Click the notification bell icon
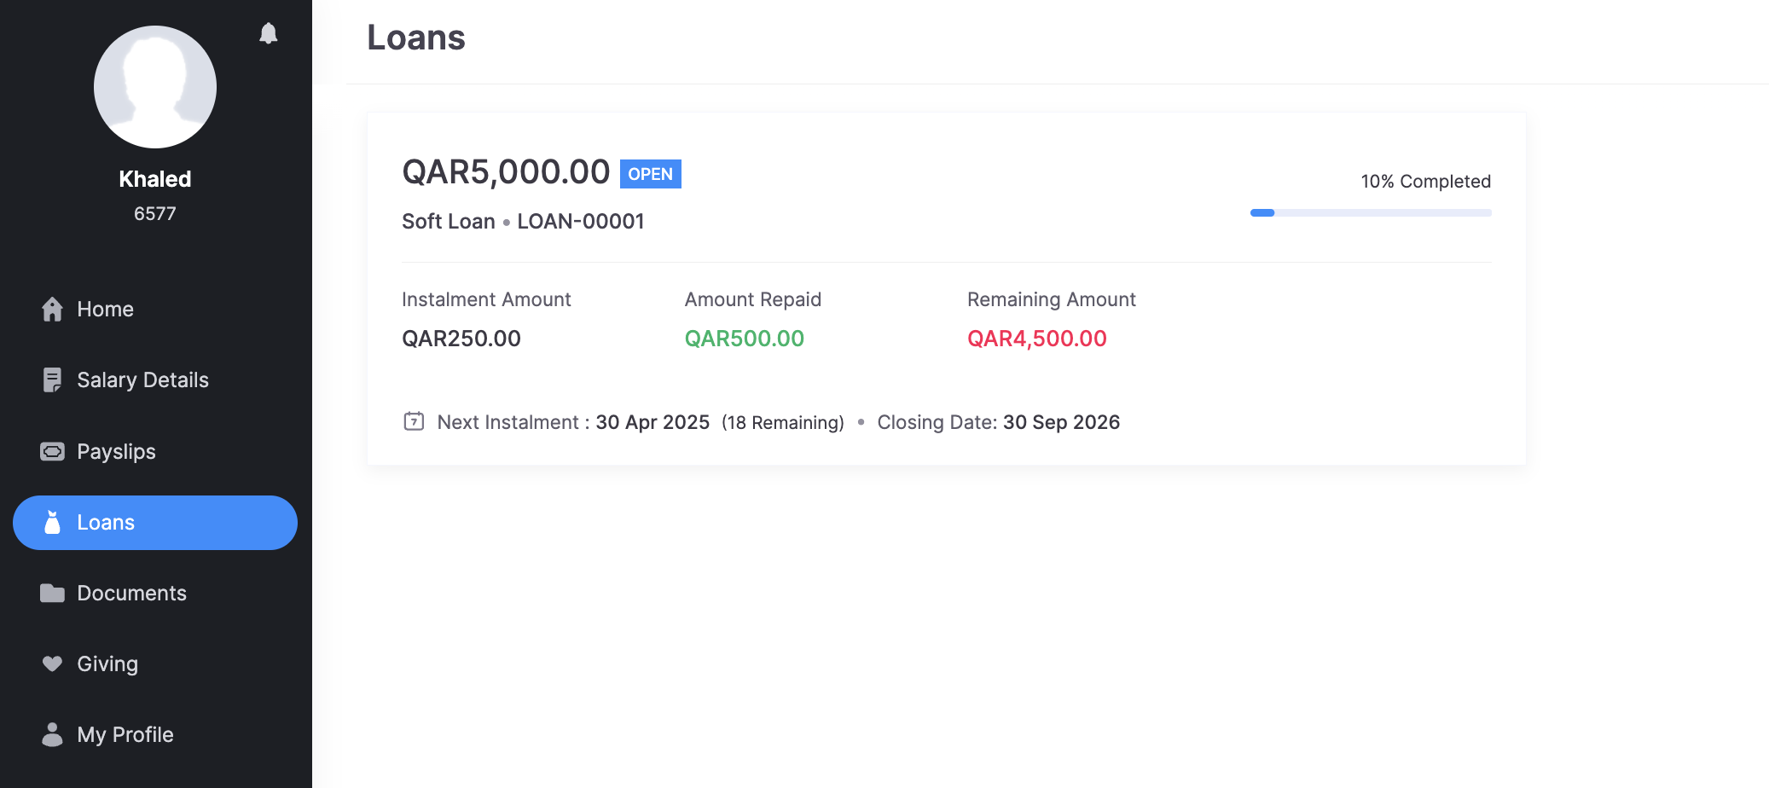1769x788 pixels. 269,33
